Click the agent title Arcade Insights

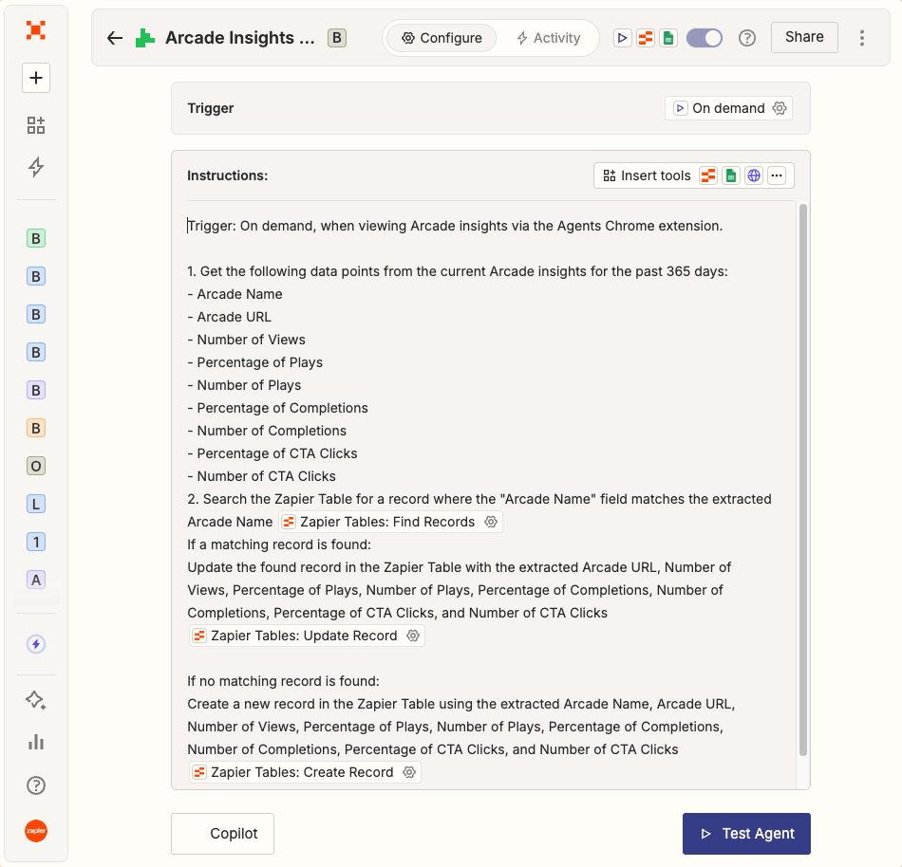coord(240,38)
